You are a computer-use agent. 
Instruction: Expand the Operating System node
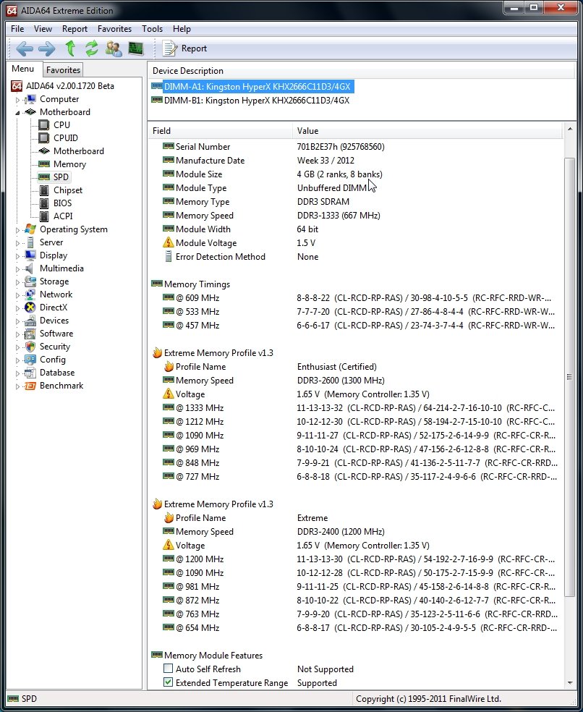click(x=17, y=230)
